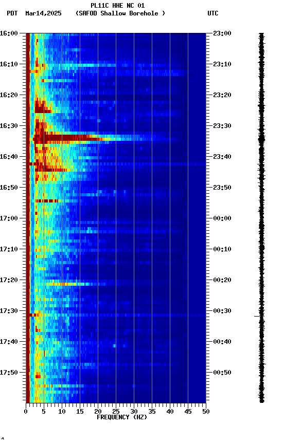Viewport: 284px width, 444px height.
Task: Click the 23:50 UTC time label
Action: [x=222, y=188]
